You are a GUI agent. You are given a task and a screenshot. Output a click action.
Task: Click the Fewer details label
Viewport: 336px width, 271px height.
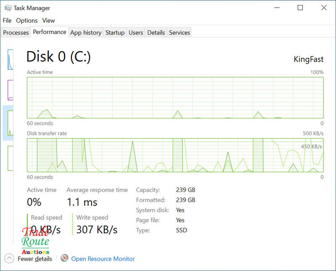tap(35, 259)
